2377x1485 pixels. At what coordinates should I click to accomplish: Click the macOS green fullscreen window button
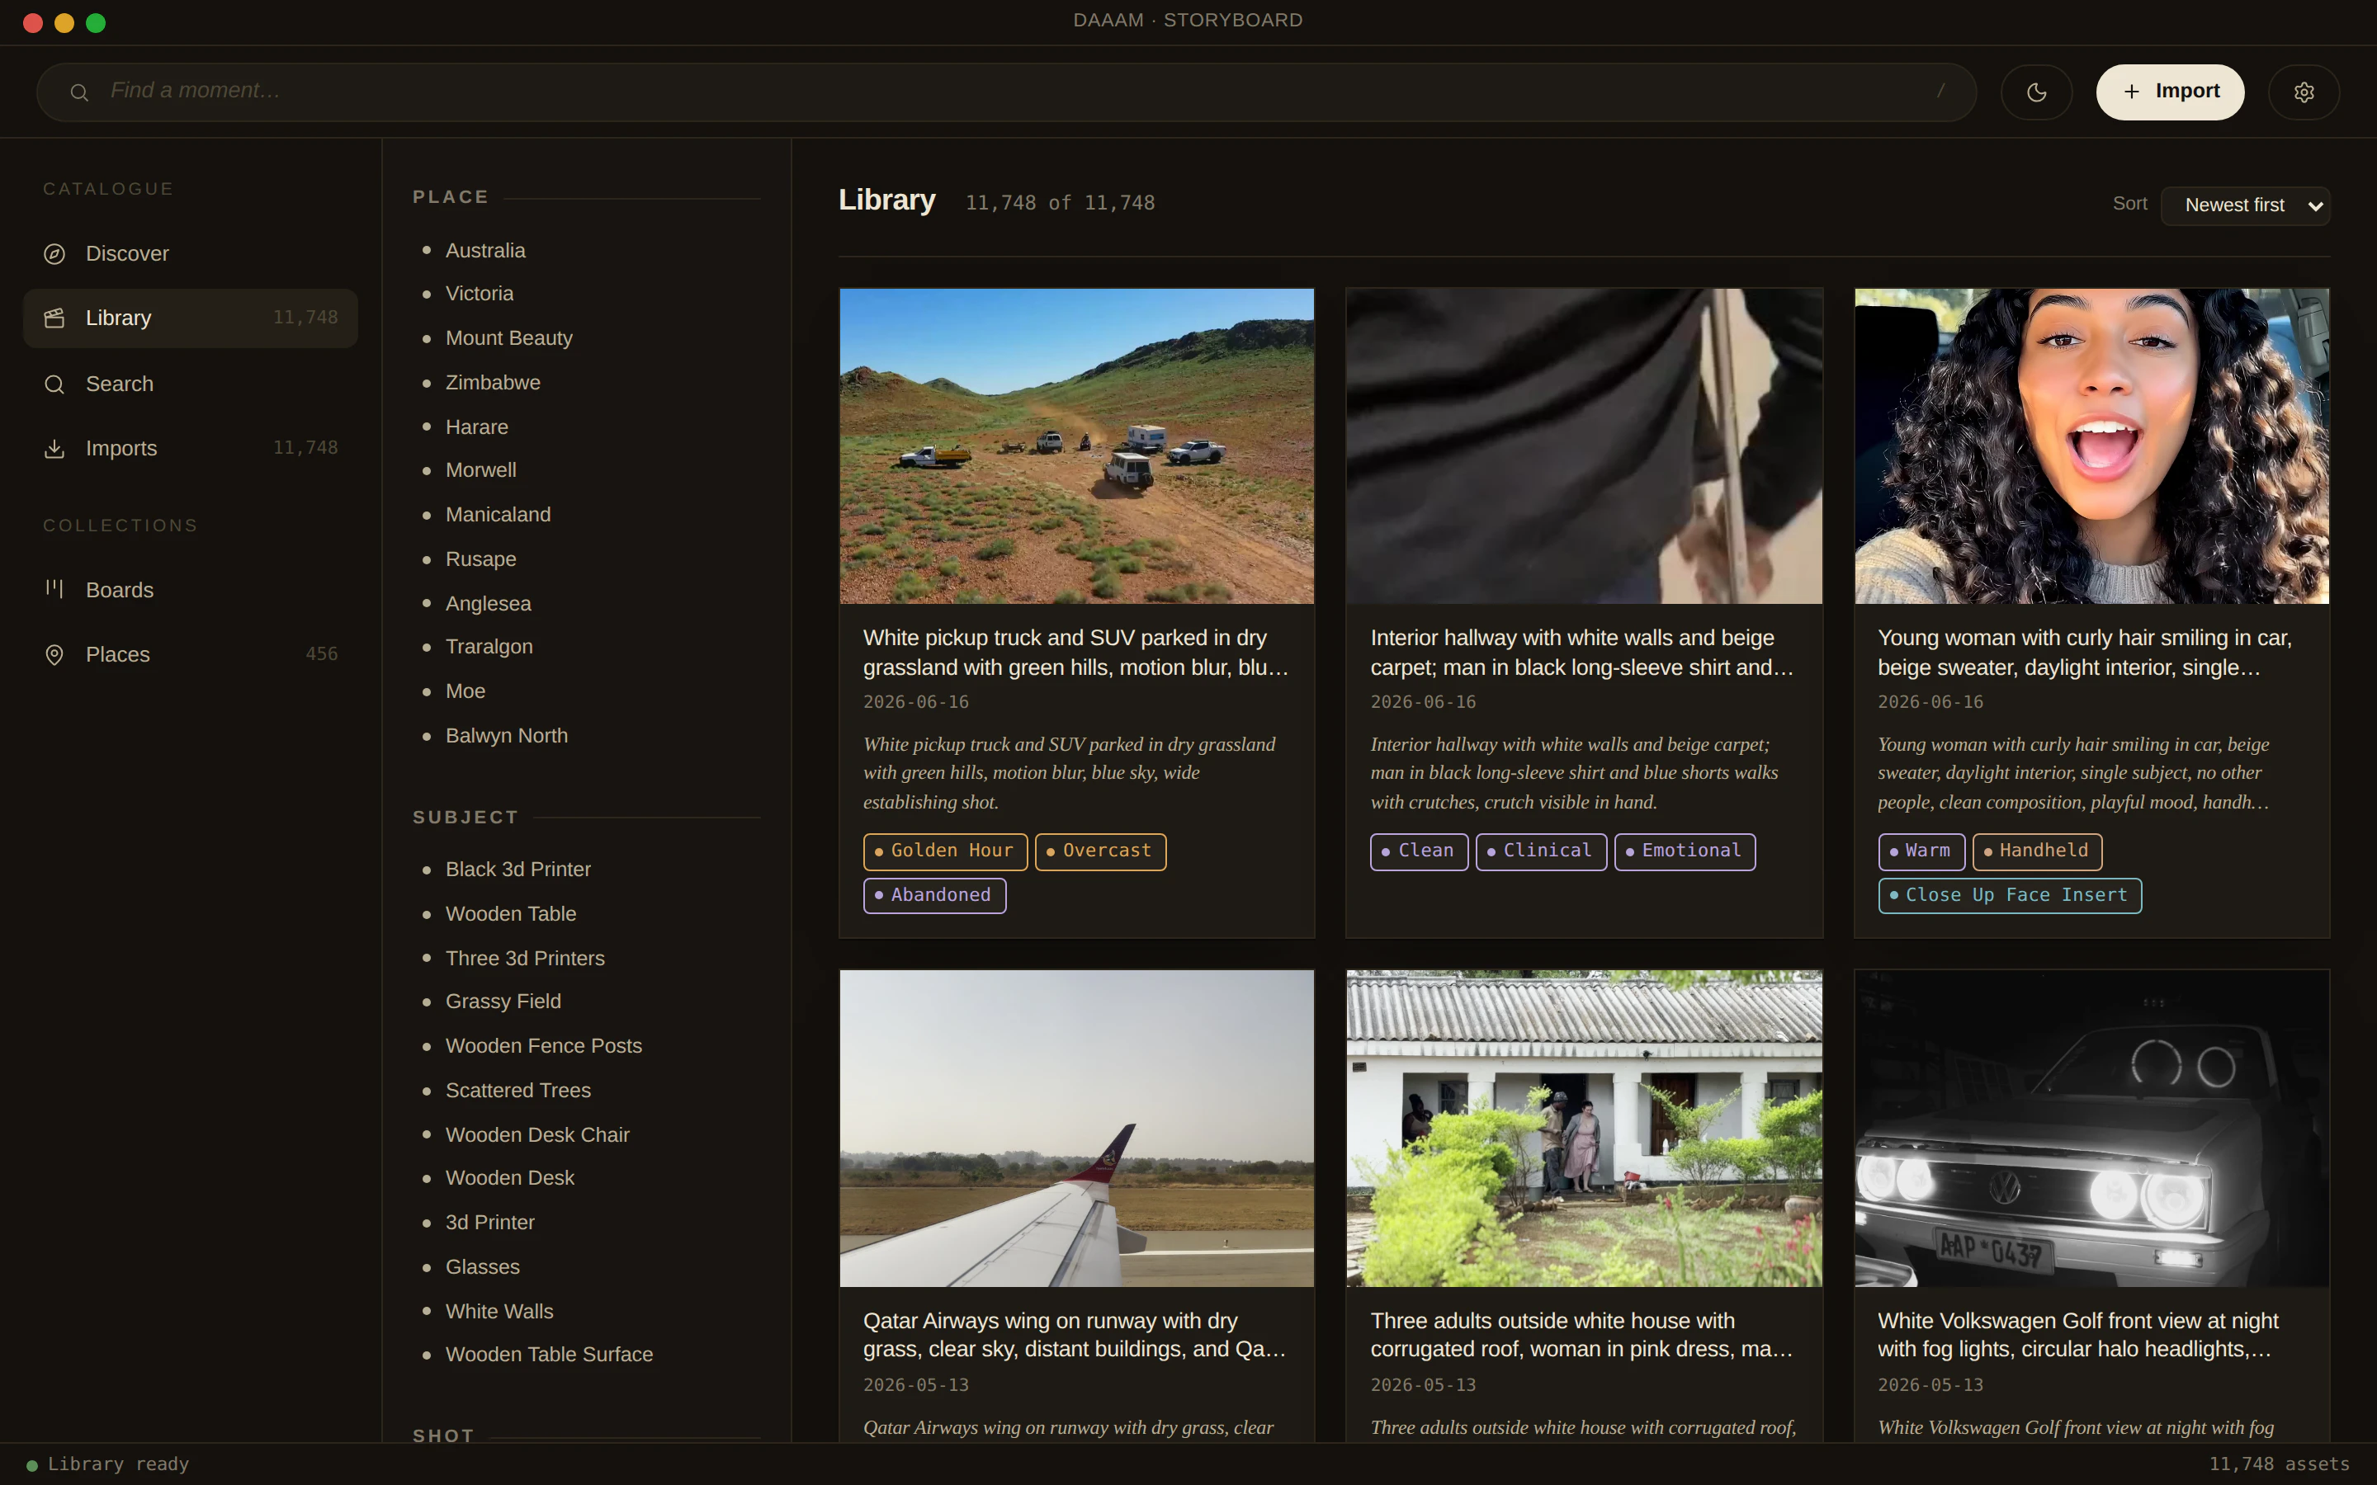[x=95, y=22]
